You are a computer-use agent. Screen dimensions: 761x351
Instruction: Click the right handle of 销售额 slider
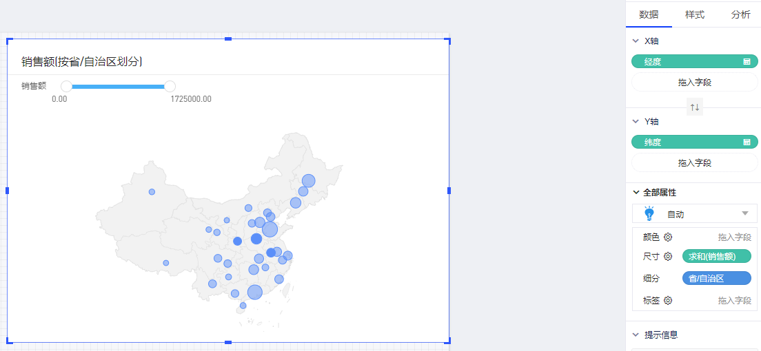point(170,86)
